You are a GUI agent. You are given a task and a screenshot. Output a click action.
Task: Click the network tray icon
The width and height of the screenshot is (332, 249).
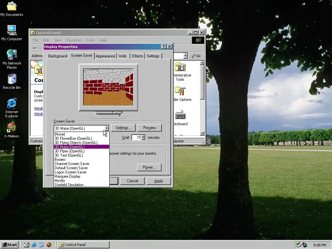(x=299, y=245)
